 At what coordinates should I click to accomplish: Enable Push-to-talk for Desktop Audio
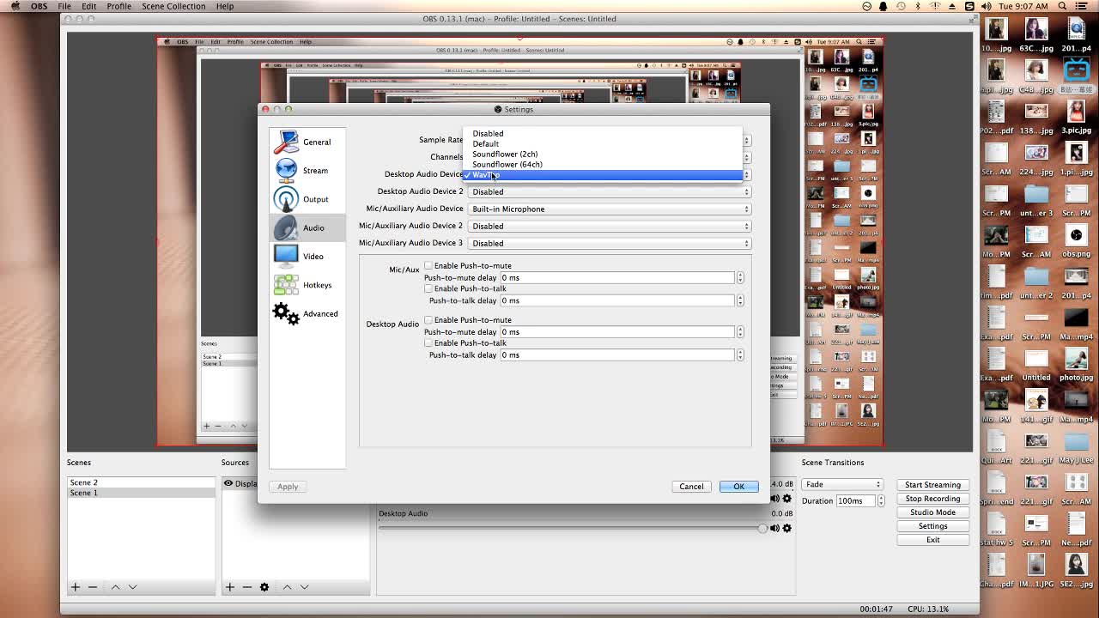[428, 342]
